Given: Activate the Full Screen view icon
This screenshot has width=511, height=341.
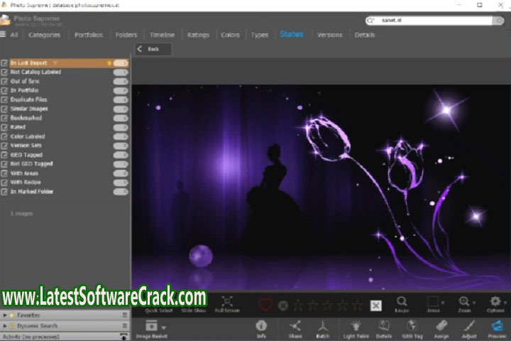Looking at the screenshot, I should tap(227, 301).
